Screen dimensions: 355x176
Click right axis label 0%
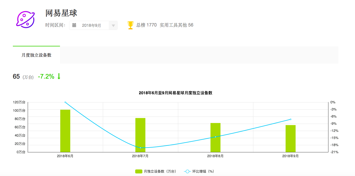(333, 102)
